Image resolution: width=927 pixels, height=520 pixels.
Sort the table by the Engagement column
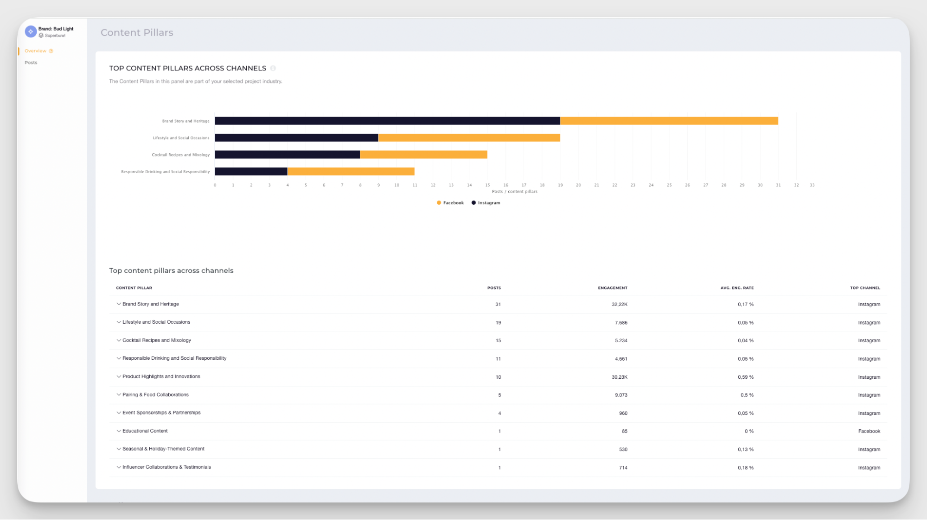pos(612,288)
